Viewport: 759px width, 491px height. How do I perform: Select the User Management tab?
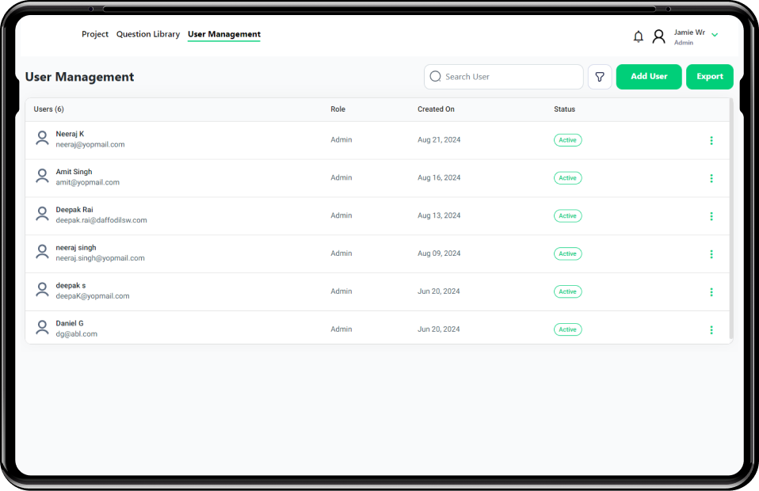(x=224, y=34)
